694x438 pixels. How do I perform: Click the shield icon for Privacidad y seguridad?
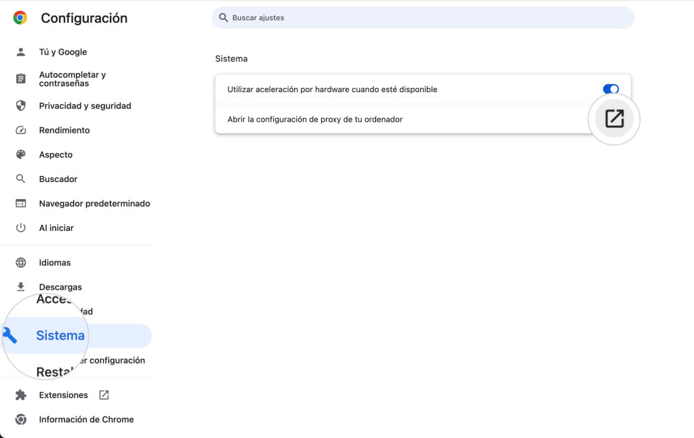coord(21,106)
